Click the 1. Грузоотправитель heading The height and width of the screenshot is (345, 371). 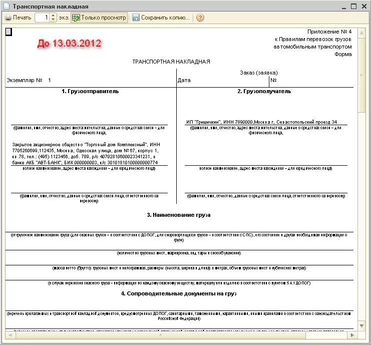(x=90, y=91)
